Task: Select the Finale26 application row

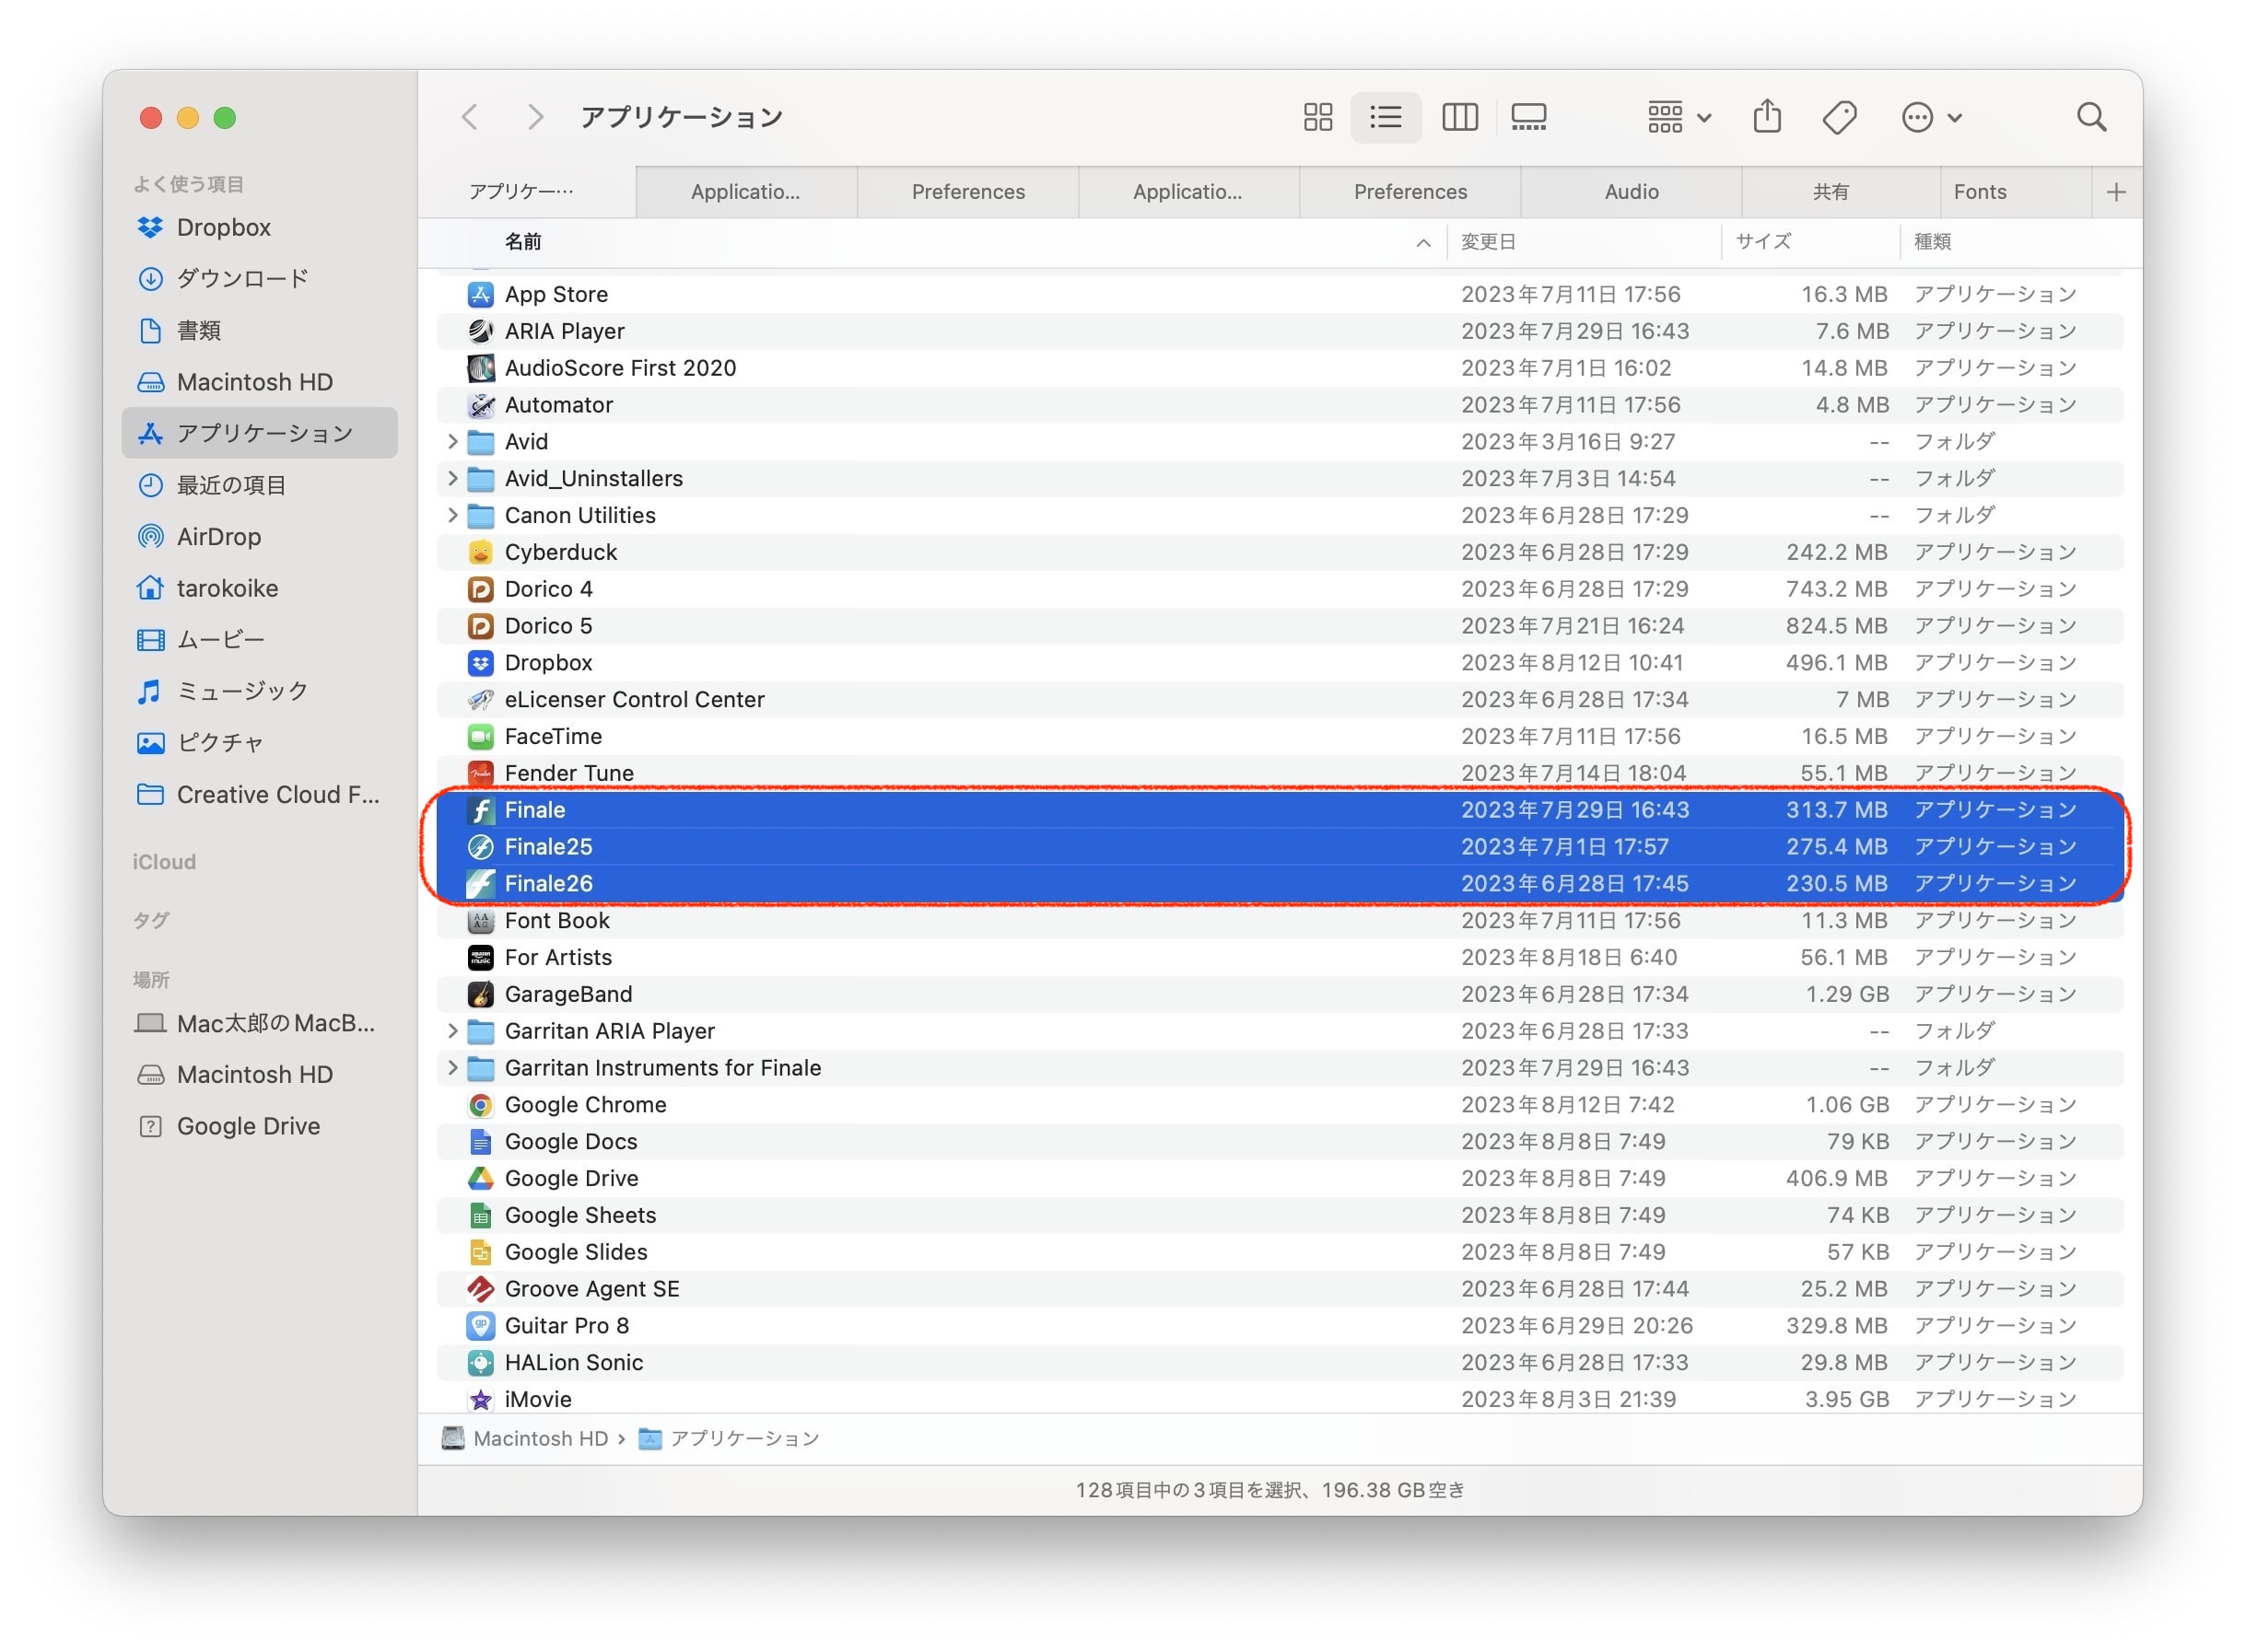Action: [x=1280, y=883]
